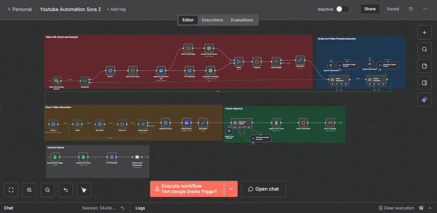Switch to the Executions tab
Screen dimensions: 437x213
tap(212, 20)
